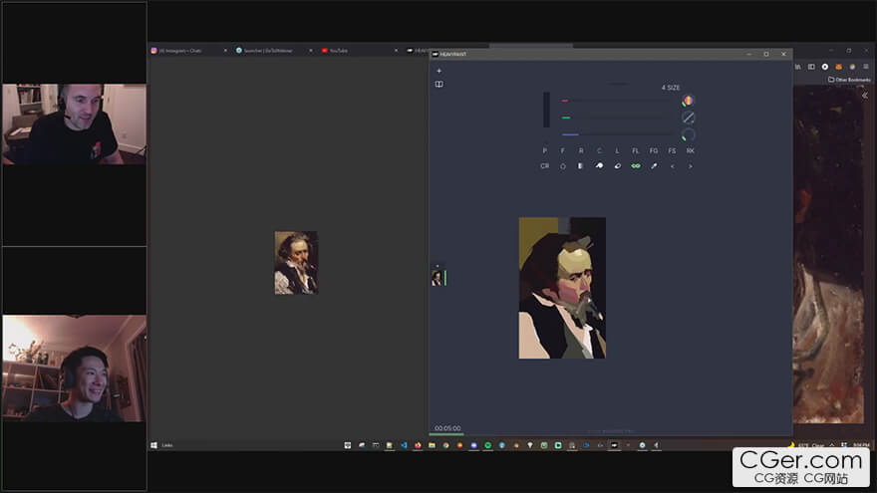Screen dimensions: 877x493
Task: Toggle the FL mode button
Action: [636, 150]
